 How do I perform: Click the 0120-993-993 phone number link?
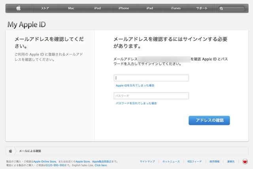(55, 165)
